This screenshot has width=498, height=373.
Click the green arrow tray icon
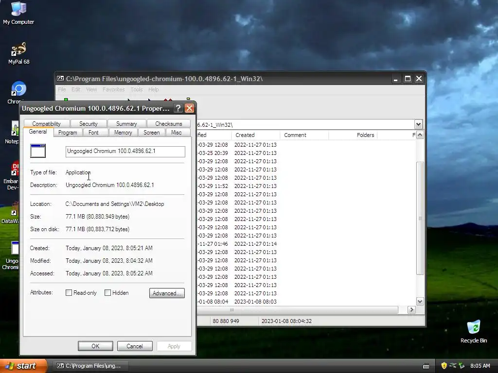462,366
